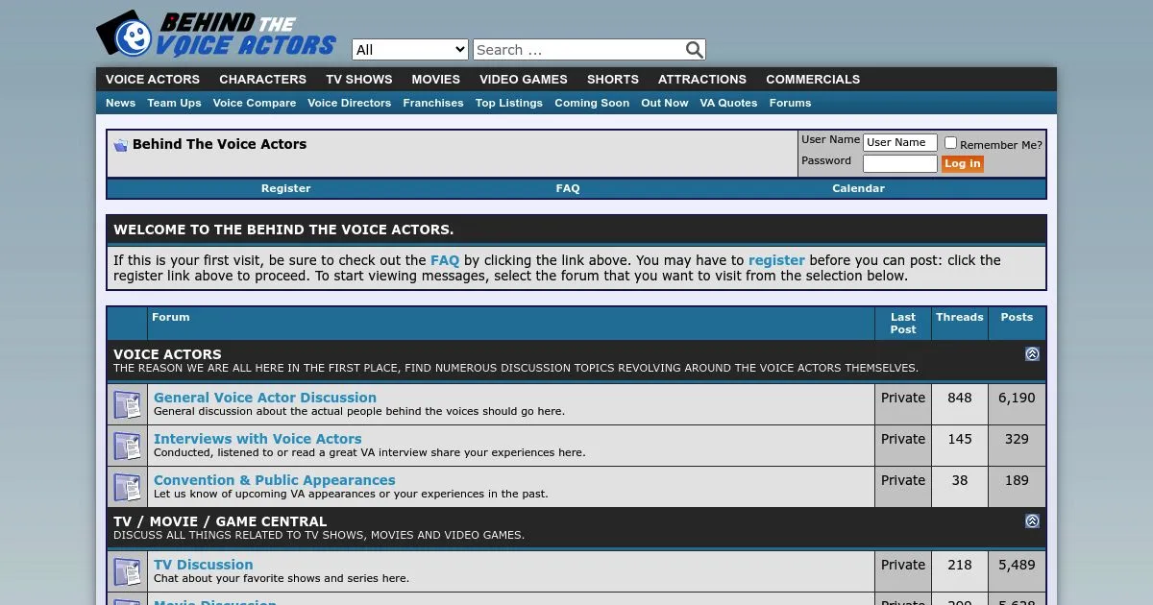This screenshot has width=1153, height=605.
Task: Open the All search category dropdown
Action: tap(410, 50)
